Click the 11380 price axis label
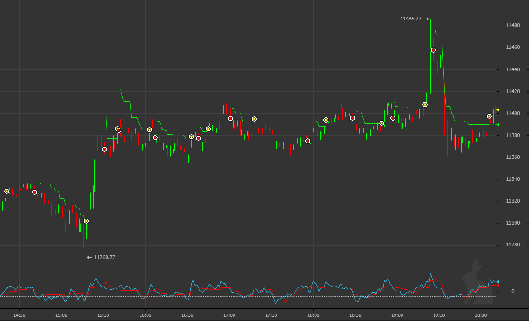The height and width of the screenshot is (321, 529). point(513,135)
